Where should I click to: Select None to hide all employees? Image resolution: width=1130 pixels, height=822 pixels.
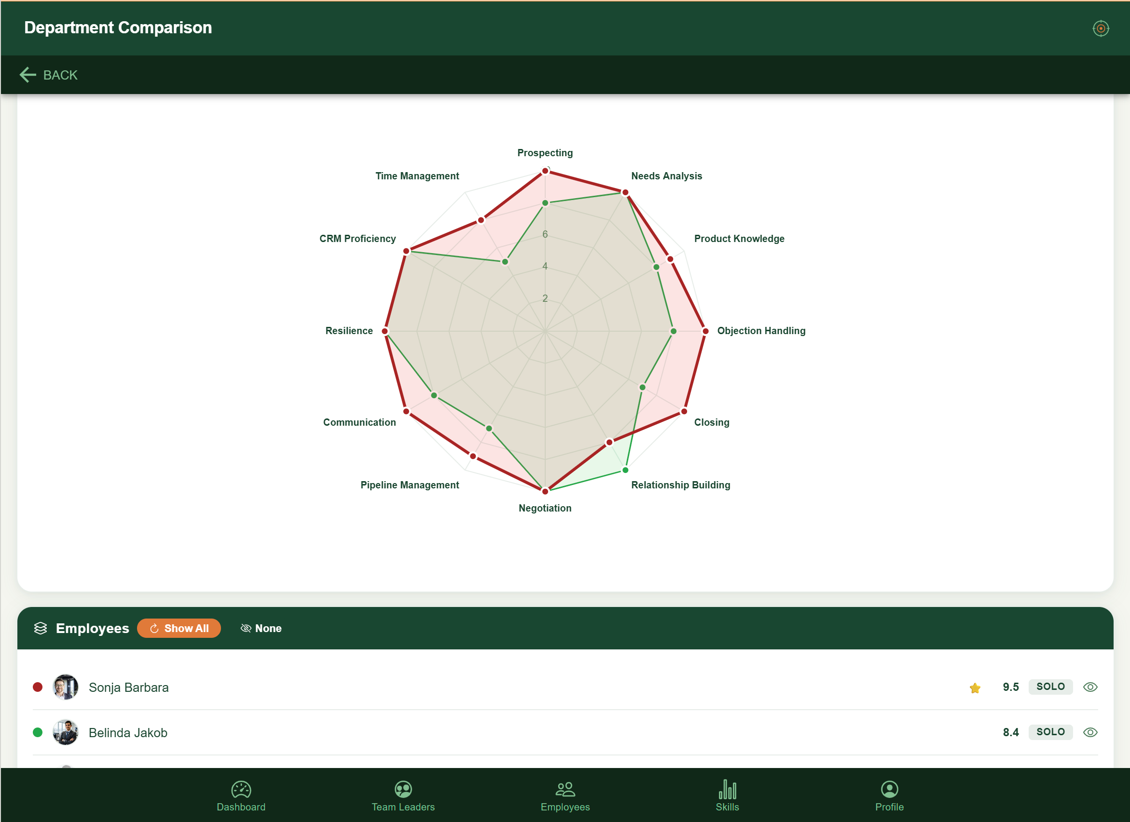[261, 628]
